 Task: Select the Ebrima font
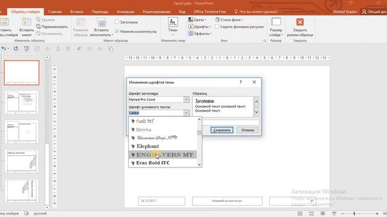(163, 130)
